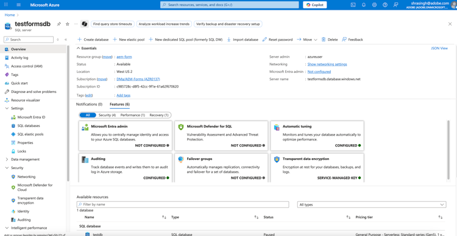
Task: Open JSON View link
Action: tap(439, 48)
